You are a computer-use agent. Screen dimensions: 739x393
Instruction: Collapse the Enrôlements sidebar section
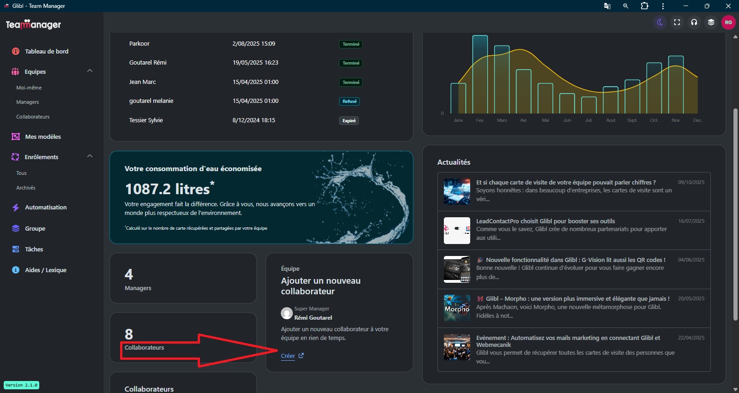(x=90, y=156)
